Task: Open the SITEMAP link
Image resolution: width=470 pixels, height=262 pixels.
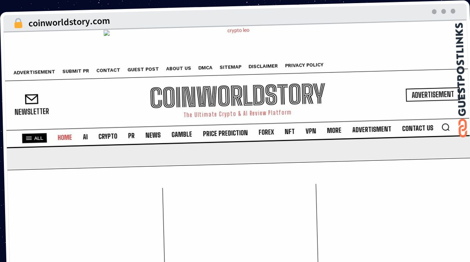Action: tap(230, 67)
